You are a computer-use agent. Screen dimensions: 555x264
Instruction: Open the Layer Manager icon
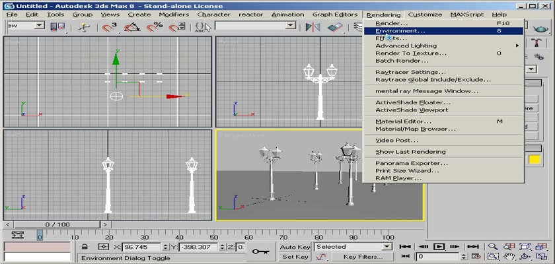[357, 27]
